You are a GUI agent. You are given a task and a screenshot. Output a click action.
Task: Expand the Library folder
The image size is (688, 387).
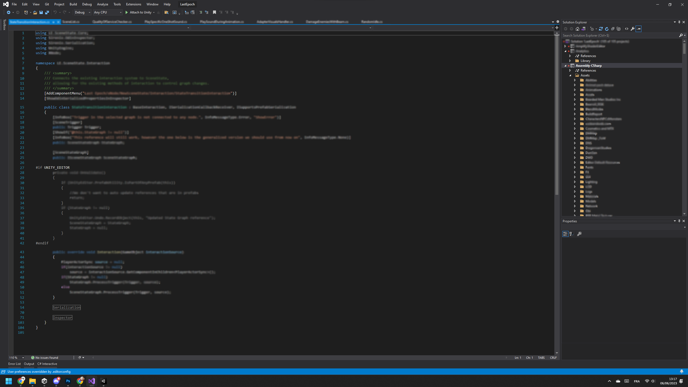pyautogui.click(x=570, y=61)
